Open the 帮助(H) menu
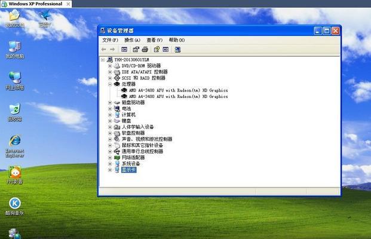 point(177,40)
